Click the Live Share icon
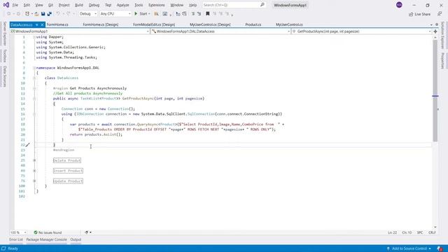The image size is (448, 252). (x=411, y=14)
